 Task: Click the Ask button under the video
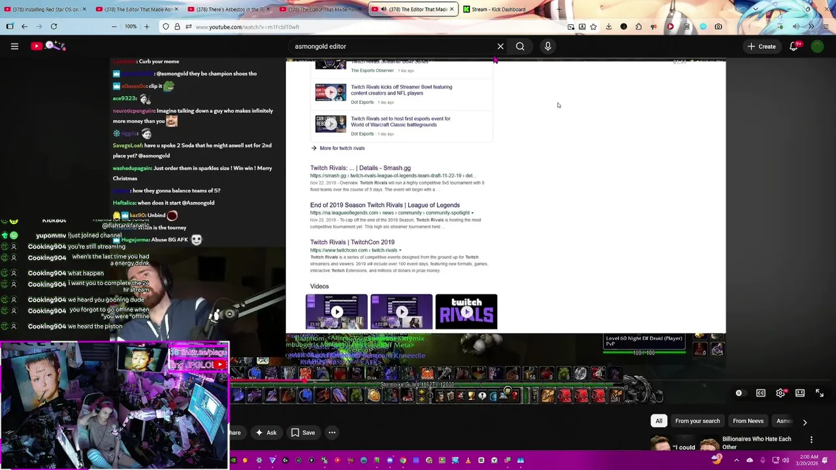[266, 432]
